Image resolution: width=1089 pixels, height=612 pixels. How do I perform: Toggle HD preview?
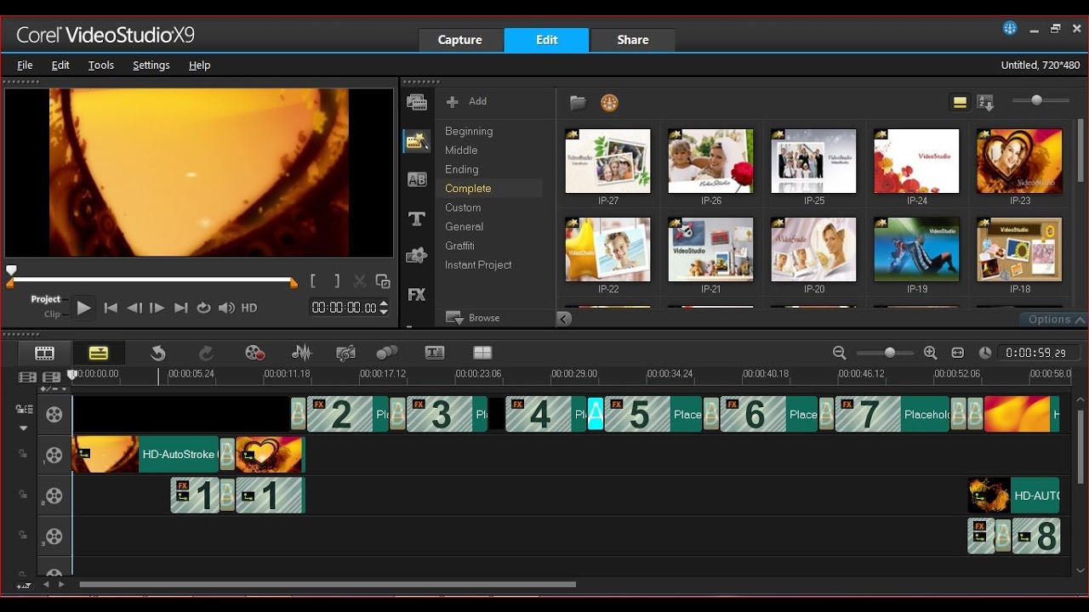(x=249, y=308)
